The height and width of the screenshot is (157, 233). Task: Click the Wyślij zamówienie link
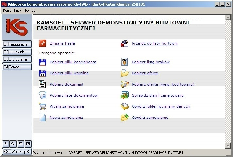click(67, 106)
